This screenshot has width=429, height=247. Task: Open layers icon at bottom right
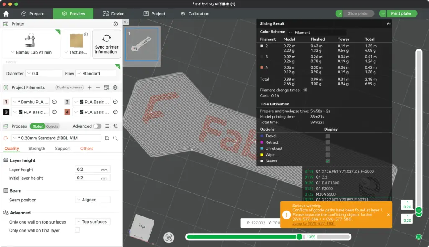419,237
